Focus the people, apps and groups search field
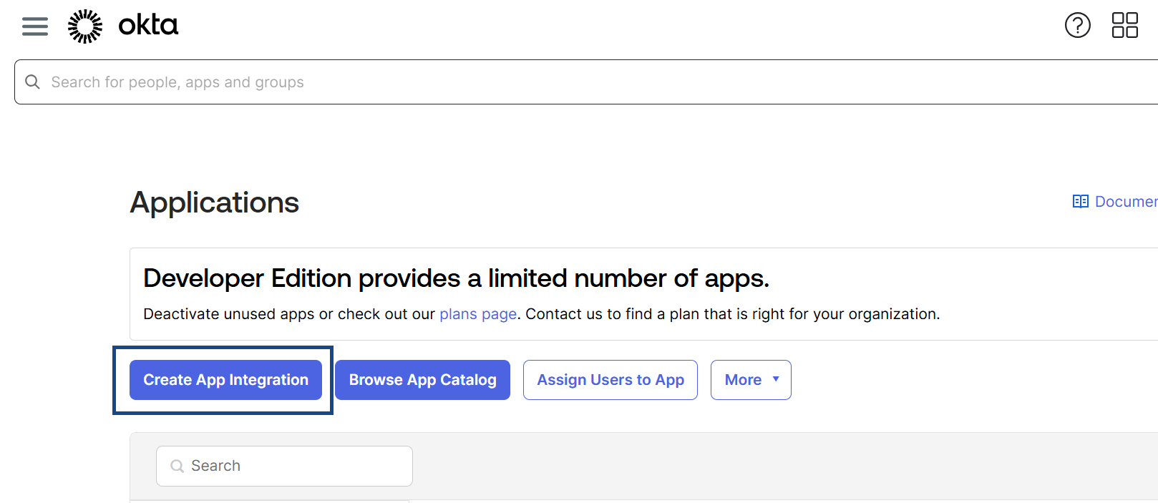Viewport: 1158px width, 503px height. click(501, 82)
